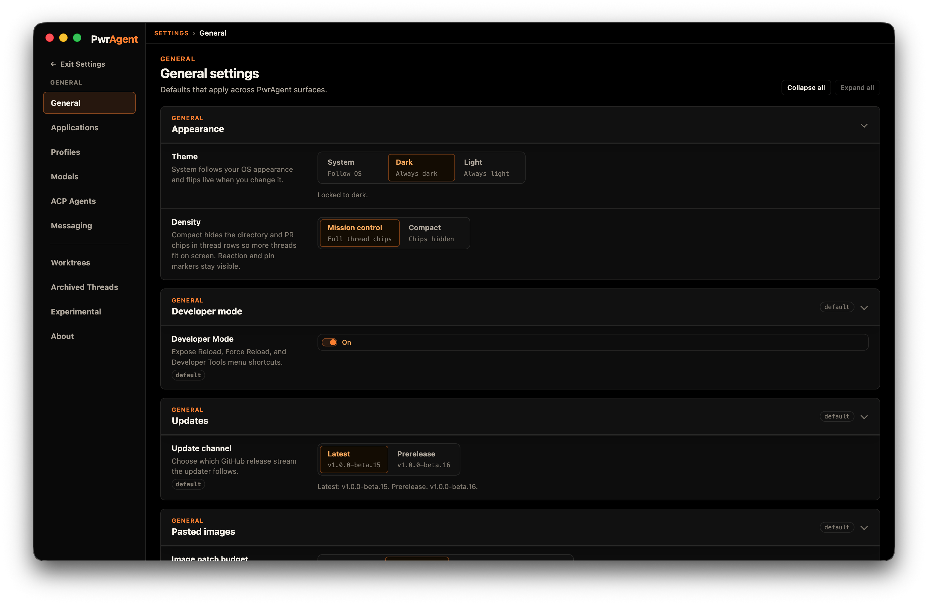Select the Dark theme option

(x=421, y=168)
